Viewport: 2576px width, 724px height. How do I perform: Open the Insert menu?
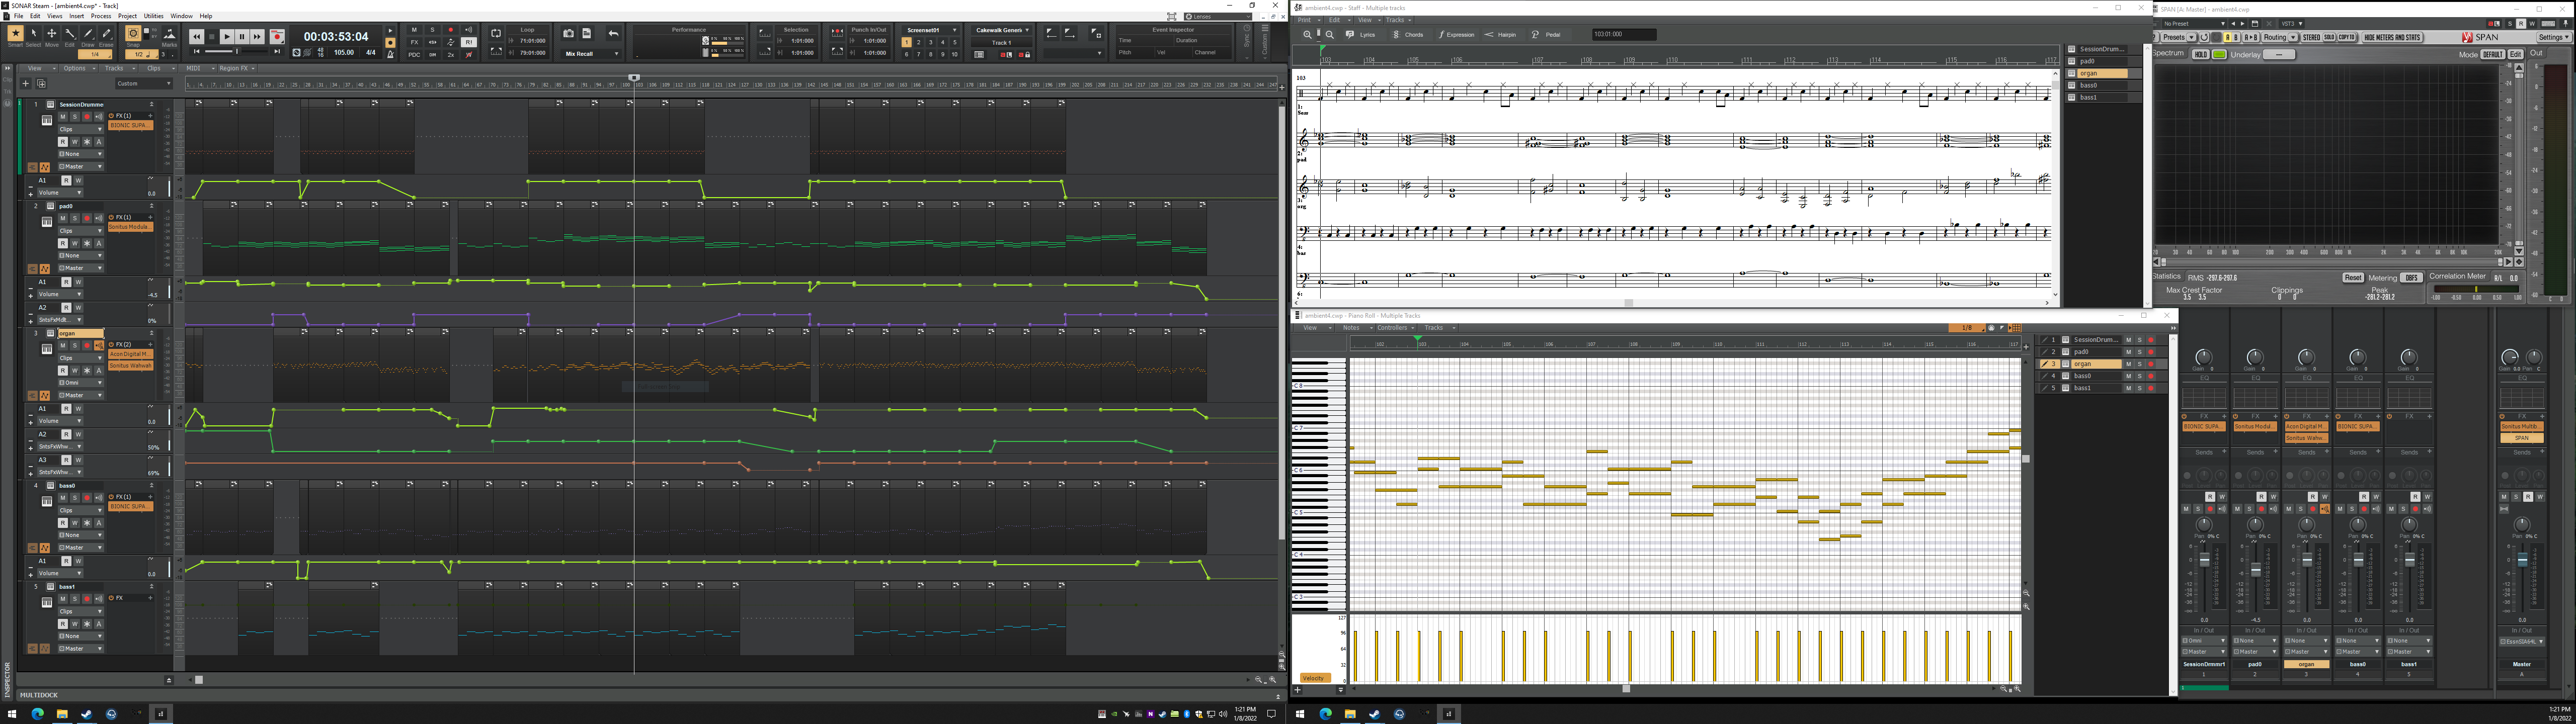pos(76,16)
